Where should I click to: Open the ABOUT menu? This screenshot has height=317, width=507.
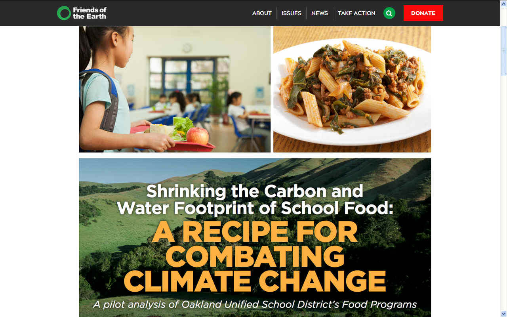coord(262,13)
